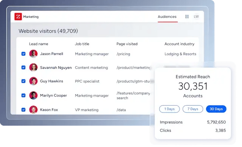Image resolution: width=242 pixels, height=147 pixels.
Task: Open Savannah Nguyen's avatar photo
Action: coord(33,67)
